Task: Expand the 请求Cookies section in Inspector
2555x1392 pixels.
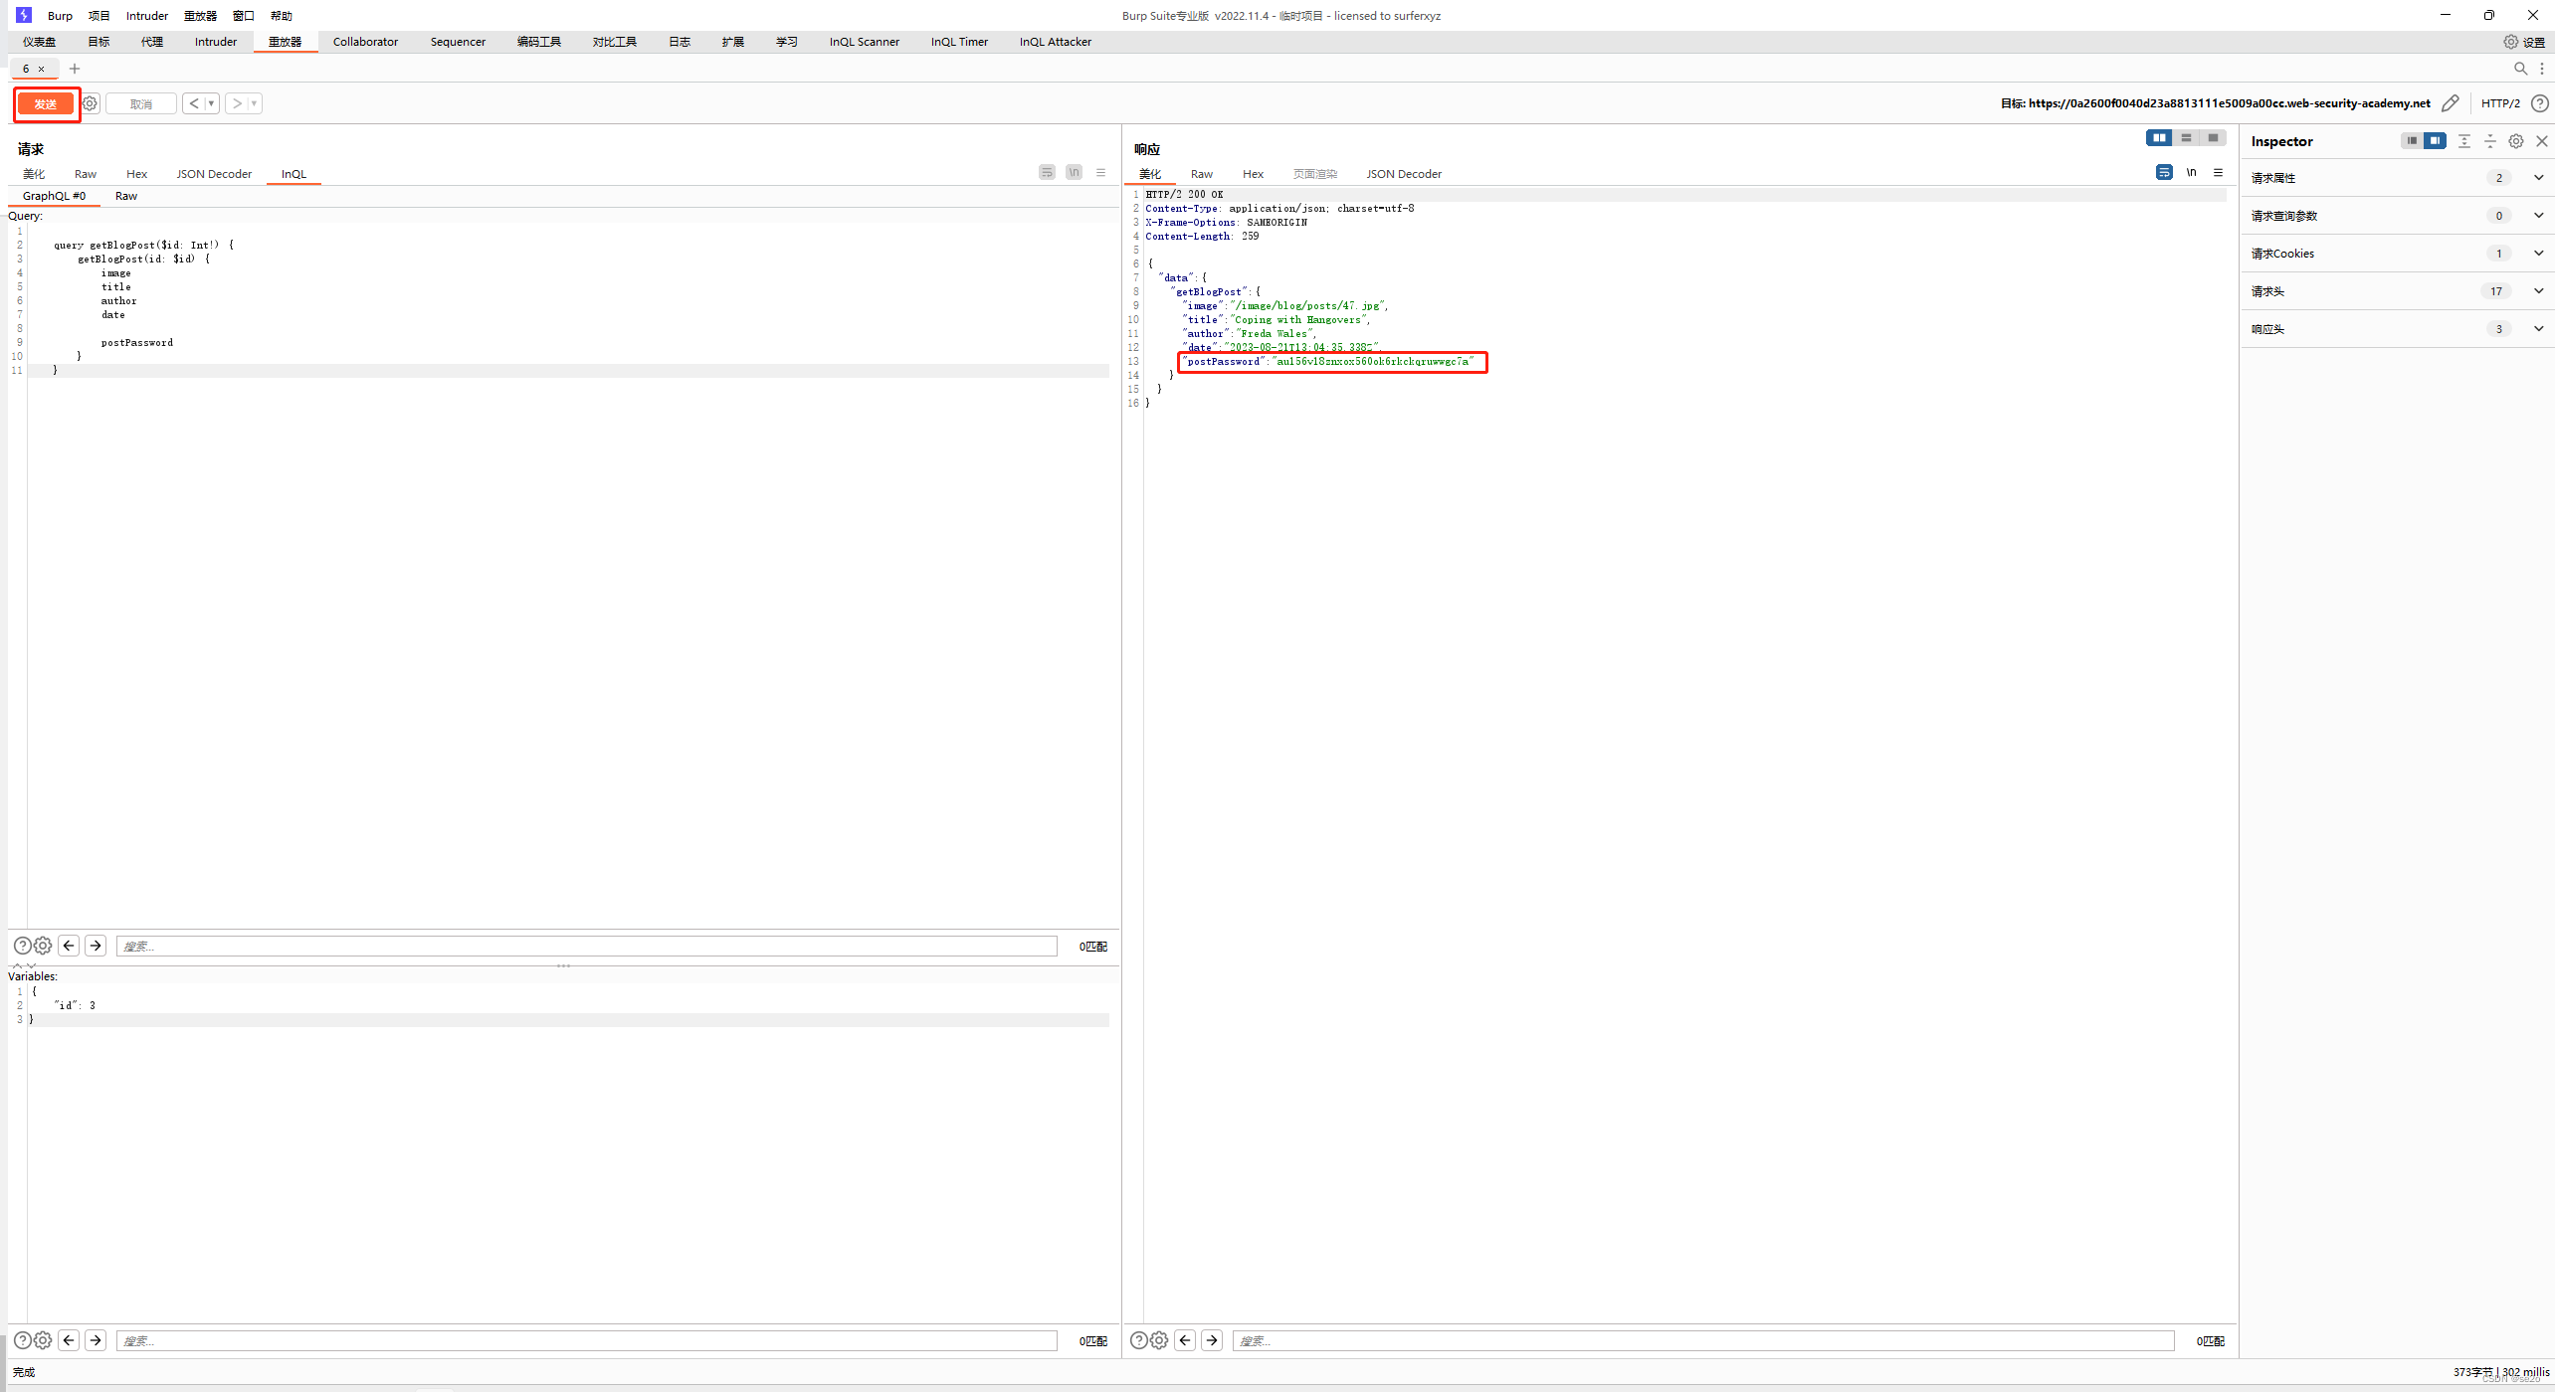Action: (x=2537, y=253)
